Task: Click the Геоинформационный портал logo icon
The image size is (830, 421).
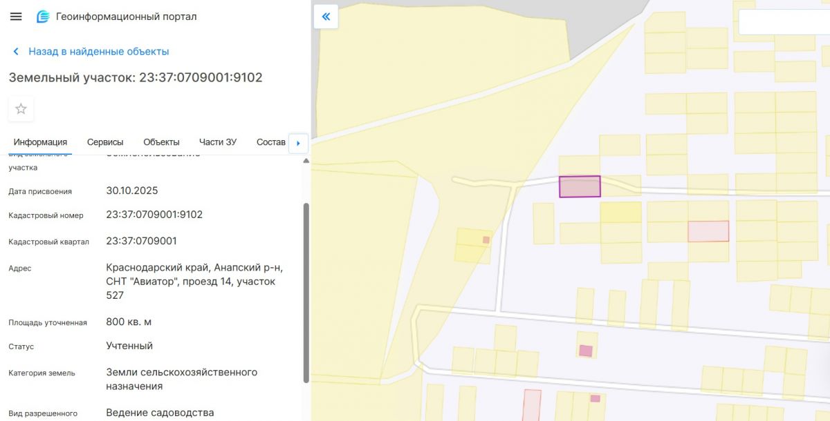Action: pos(43,17)
